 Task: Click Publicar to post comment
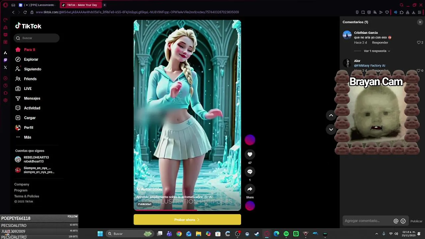pos(416,221)
